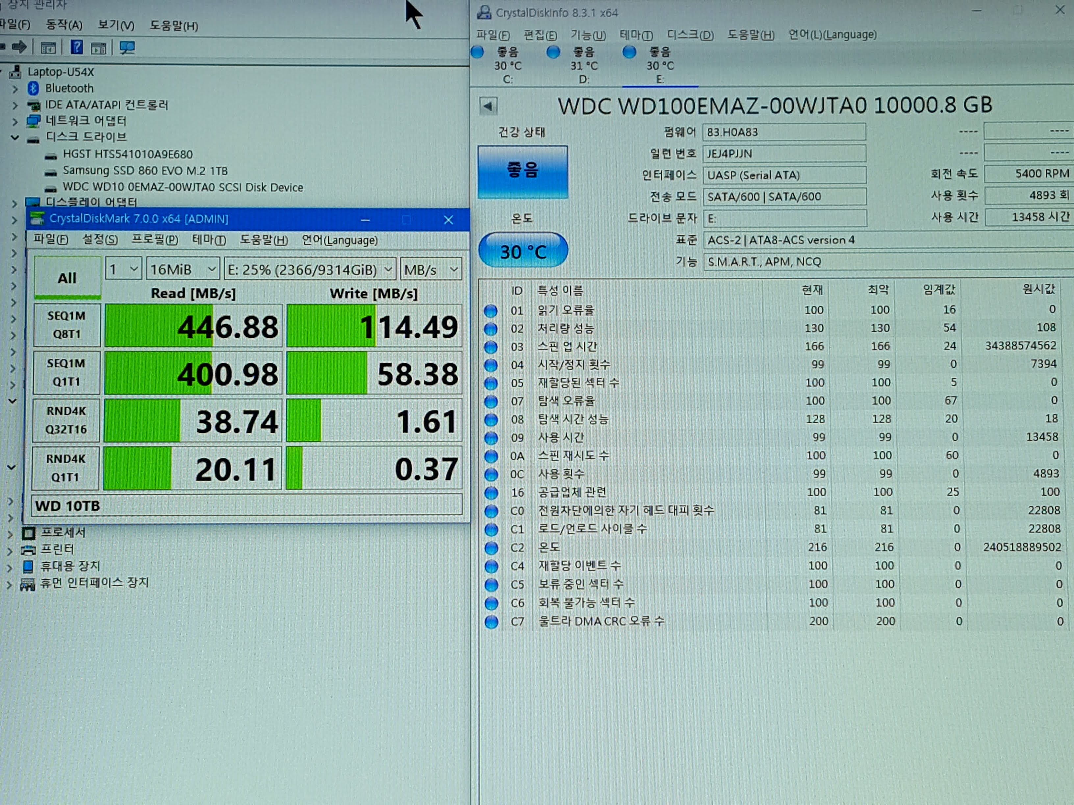Screen dimensions: 1074x805
Task: Open the 디스크(D) menu in CrystalDiskInfo
Action: tap(690, 35)
